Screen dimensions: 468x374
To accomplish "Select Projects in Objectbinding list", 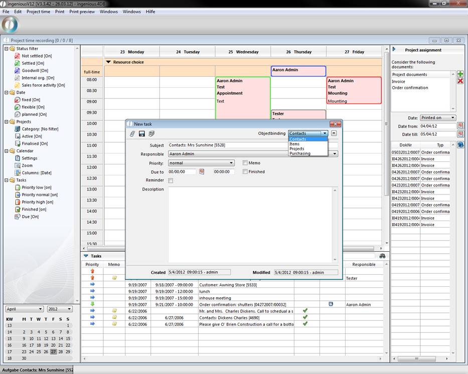I will [297, 149].
